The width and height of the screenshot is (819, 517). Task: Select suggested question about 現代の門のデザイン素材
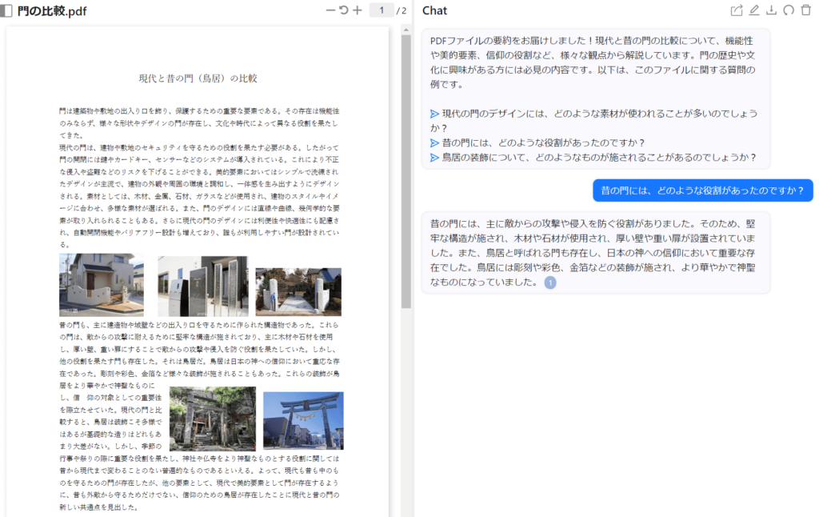tap(595, 121)
